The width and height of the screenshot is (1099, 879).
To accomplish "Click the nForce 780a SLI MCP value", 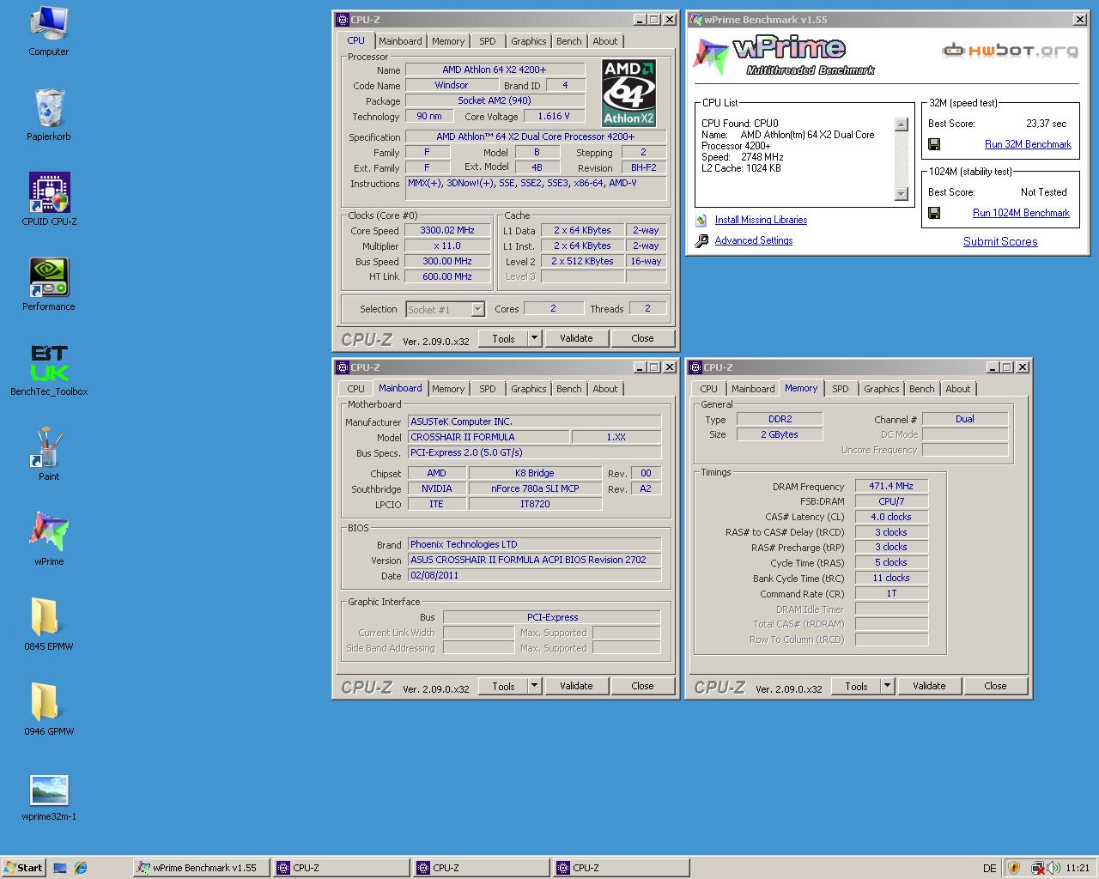I will [535, 488].
